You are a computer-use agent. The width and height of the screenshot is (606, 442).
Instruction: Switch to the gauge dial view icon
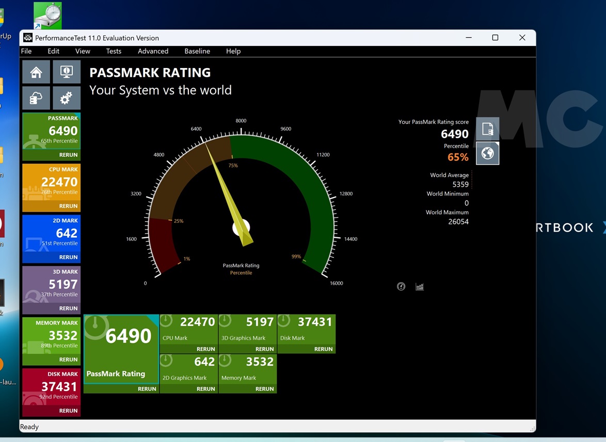[401, 287]
